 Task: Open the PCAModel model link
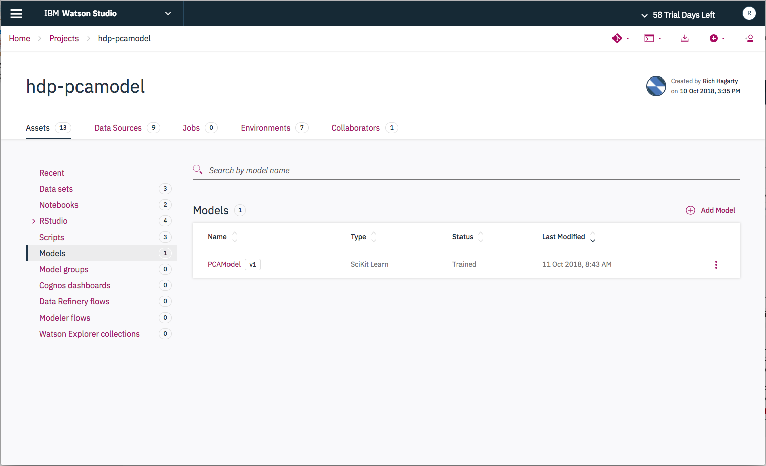pos(224,264)
